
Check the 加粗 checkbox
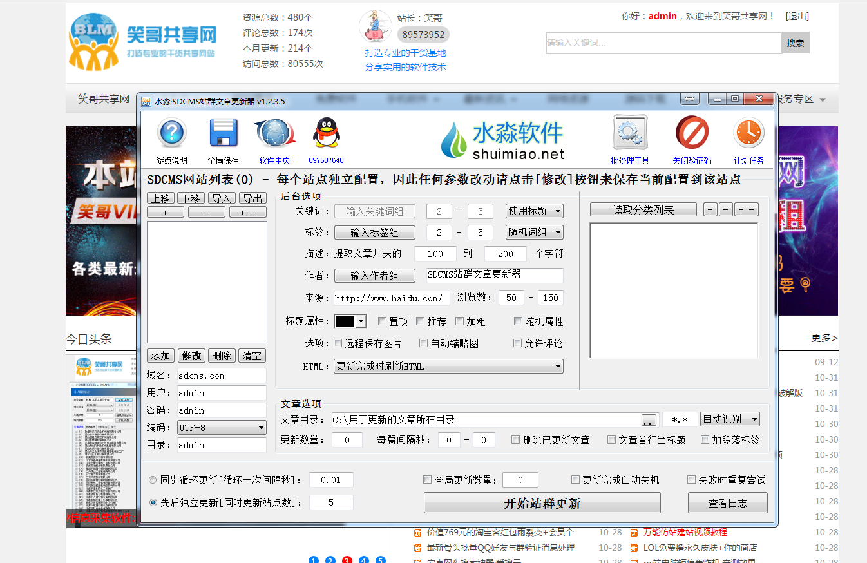(x=459, y=321)
